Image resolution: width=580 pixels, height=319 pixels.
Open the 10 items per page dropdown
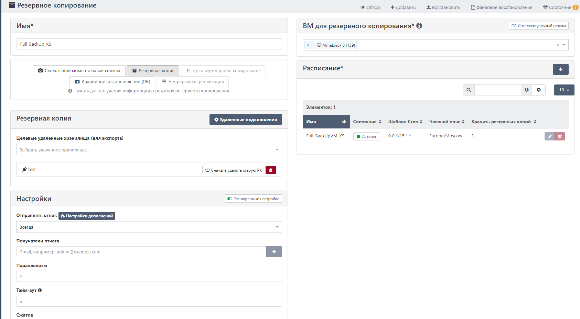tap(564, 90)
